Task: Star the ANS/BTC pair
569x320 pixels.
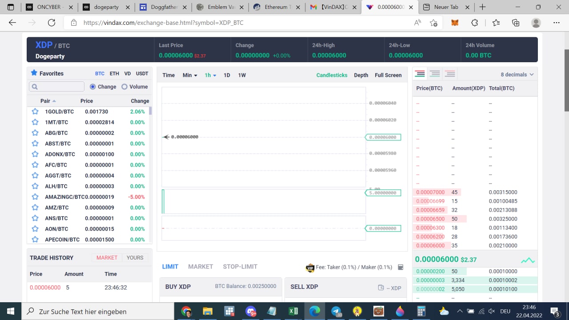Action: (x=35, y=218)
